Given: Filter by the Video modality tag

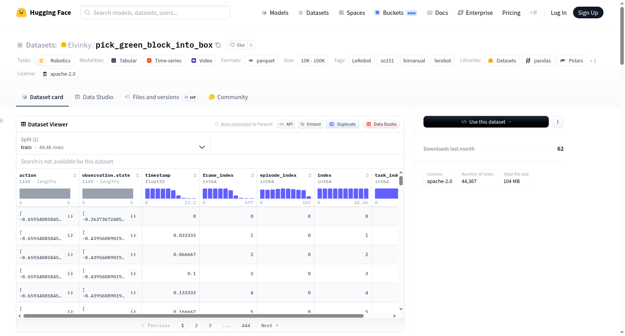Looking at the screenshot, I should pos(202,60).
